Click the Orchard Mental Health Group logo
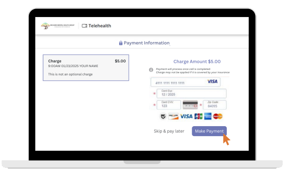 coord(58,26)
